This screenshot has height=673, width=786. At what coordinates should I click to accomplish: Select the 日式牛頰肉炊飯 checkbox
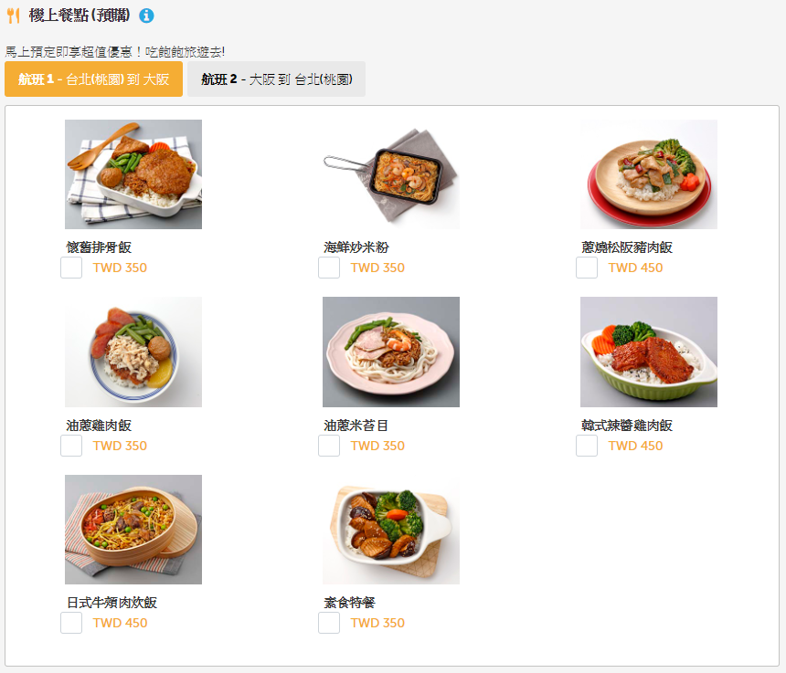click(71, 623)
